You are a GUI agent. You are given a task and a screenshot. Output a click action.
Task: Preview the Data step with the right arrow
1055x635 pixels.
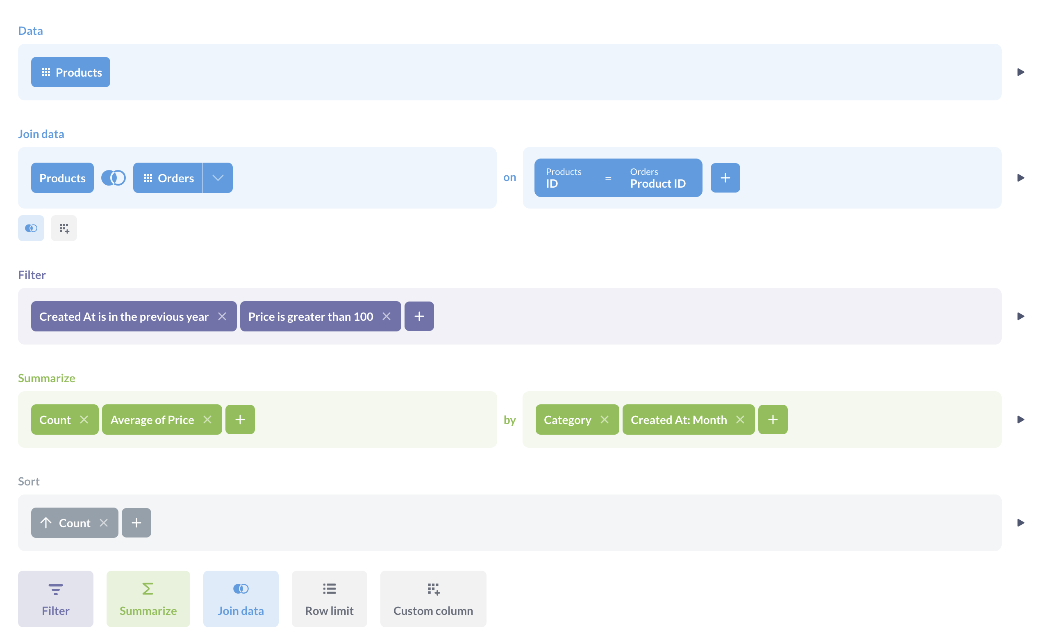[1021, 72]
